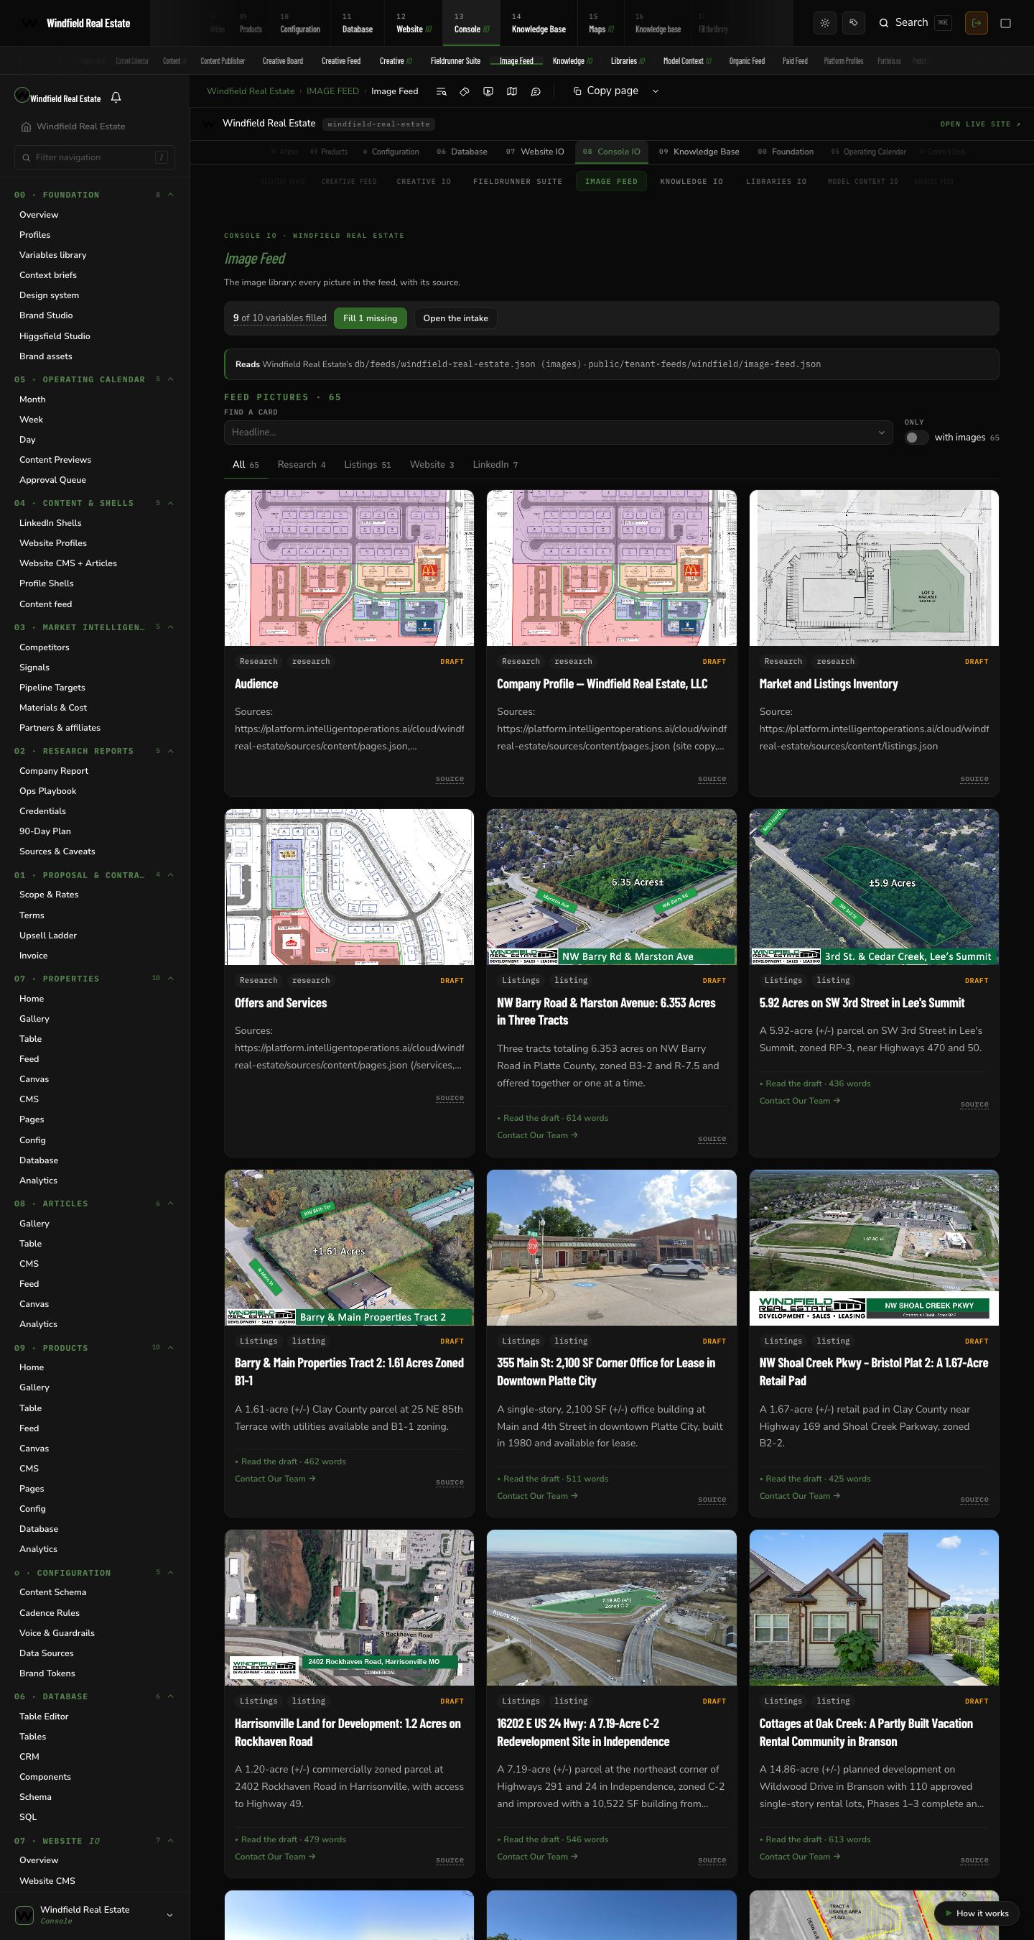Open the Website 3 filter tab
Image resolution: width=1034 pixels, height=1940 pixels.
432,465
